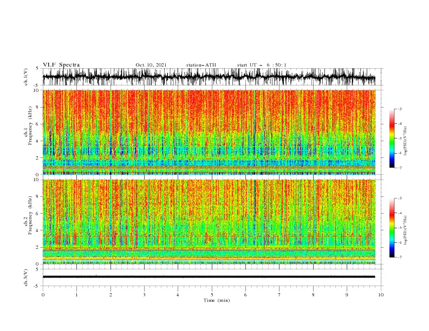Click the "ch.1(V)" waveform axis label

26,77
